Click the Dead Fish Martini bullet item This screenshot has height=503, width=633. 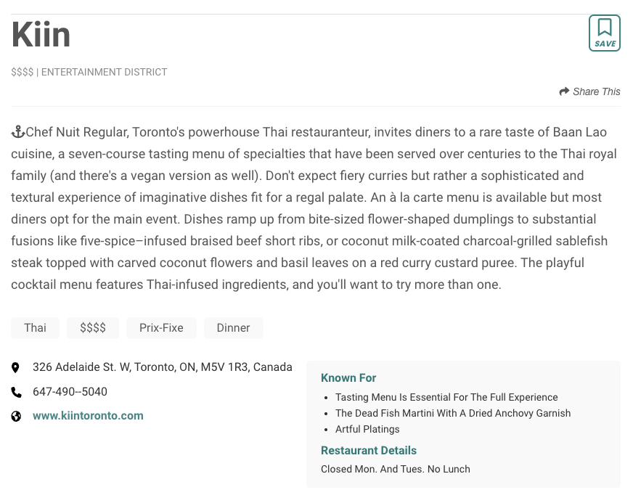coord(453,413)
